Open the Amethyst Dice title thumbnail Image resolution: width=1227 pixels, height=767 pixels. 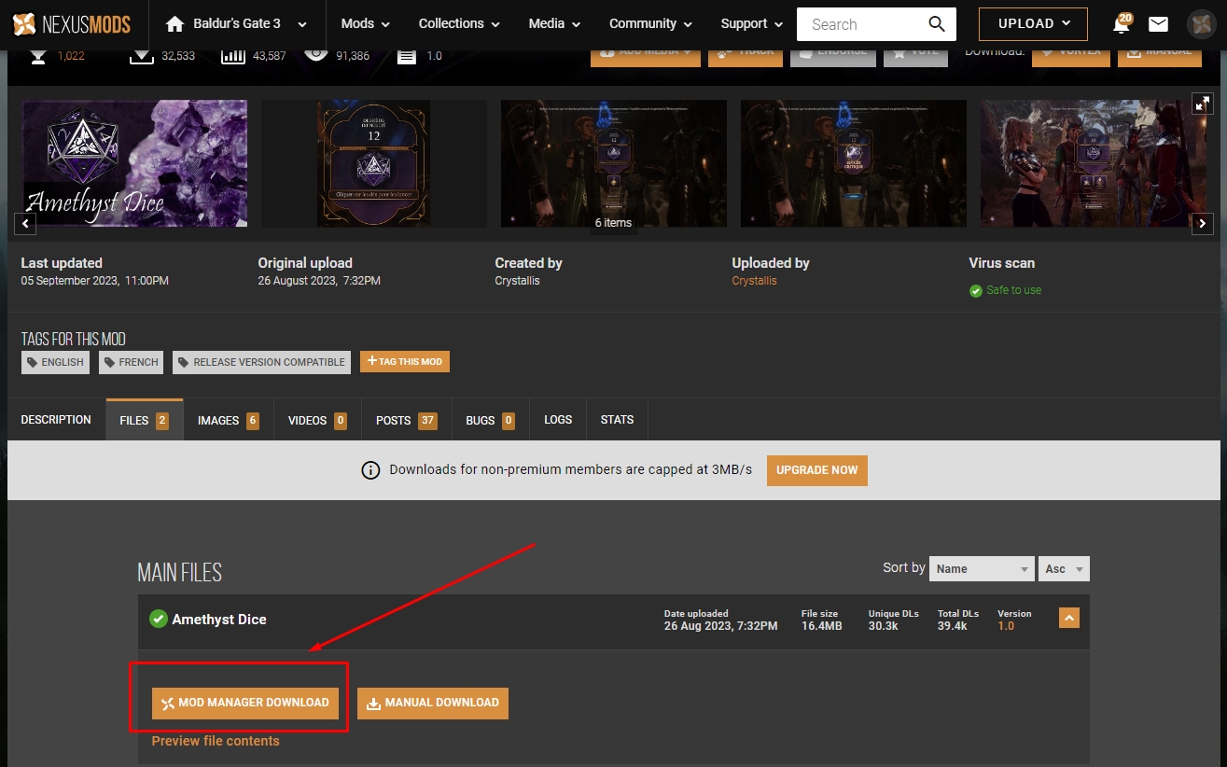tap(134, 163)
